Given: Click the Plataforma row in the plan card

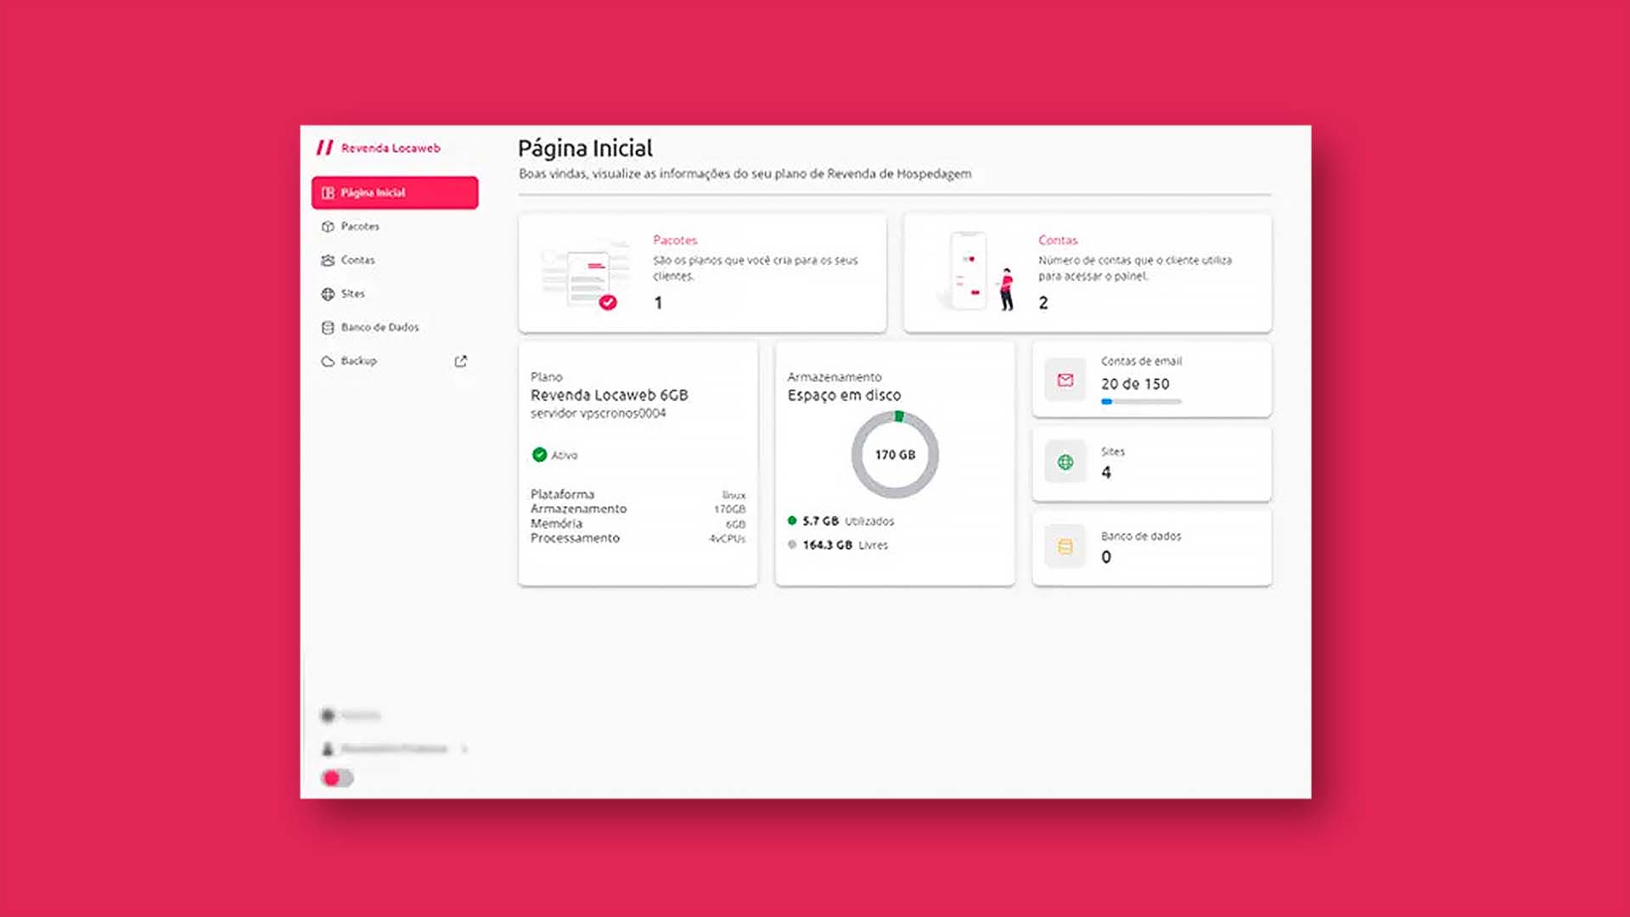Looking at the screenshot, I should coord(638,494).
